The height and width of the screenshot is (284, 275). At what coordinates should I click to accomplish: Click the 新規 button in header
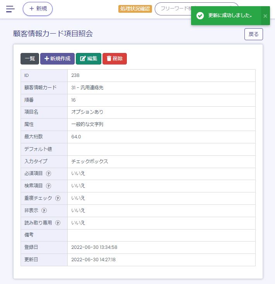click(x=38, y=9)
